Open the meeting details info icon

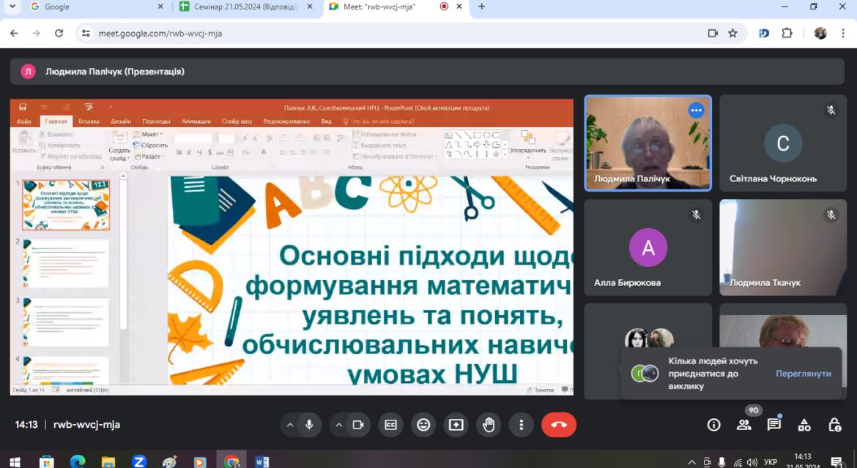[x=714, y=425]
